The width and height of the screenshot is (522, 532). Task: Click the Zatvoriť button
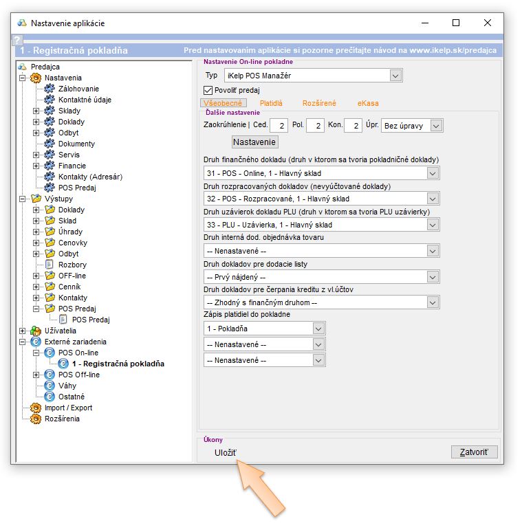coord(474,452)
